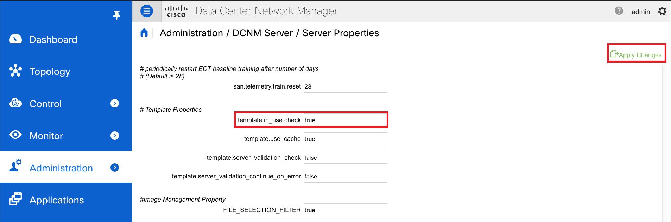Click the Server Properties breadcrumb title
This screenshot has width=671, height=222.
[x=341, y=33]
